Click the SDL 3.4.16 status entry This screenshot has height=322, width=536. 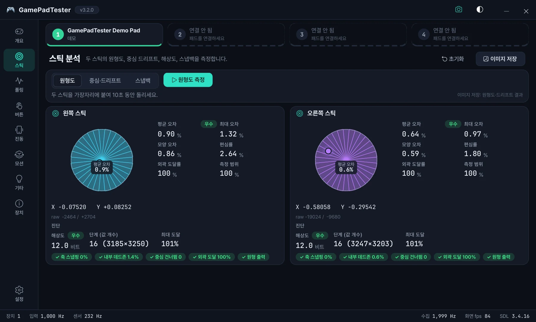click(515, 316)
